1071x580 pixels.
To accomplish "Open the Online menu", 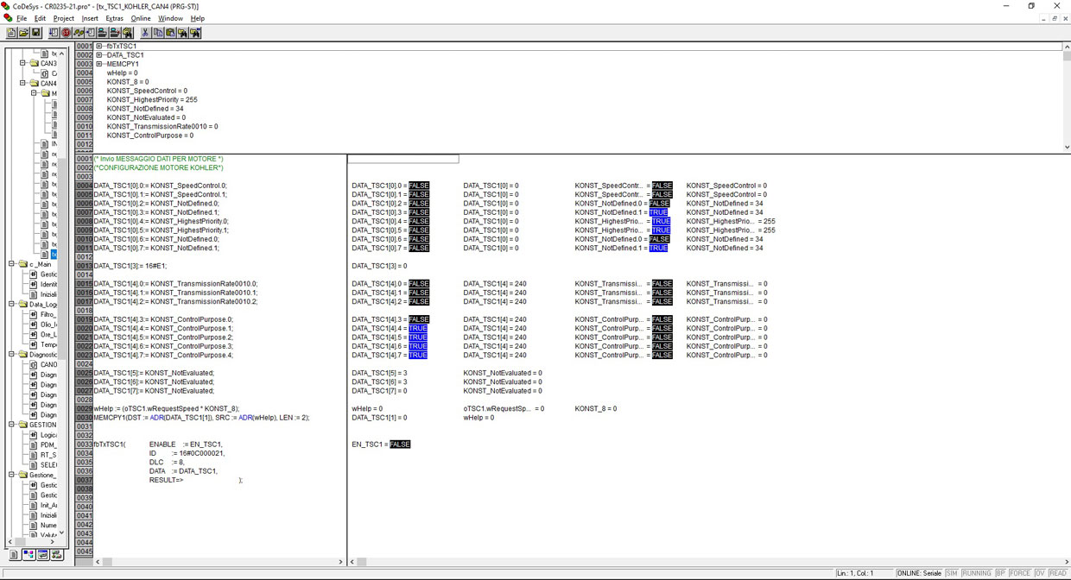I will click(140, 18).
